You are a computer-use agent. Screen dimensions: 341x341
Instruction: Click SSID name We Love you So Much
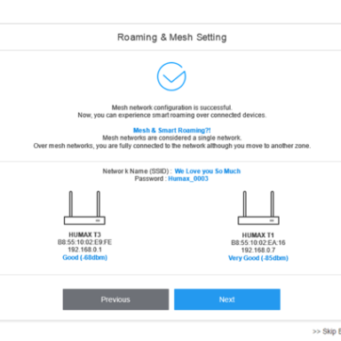click(x=208, y=171)
